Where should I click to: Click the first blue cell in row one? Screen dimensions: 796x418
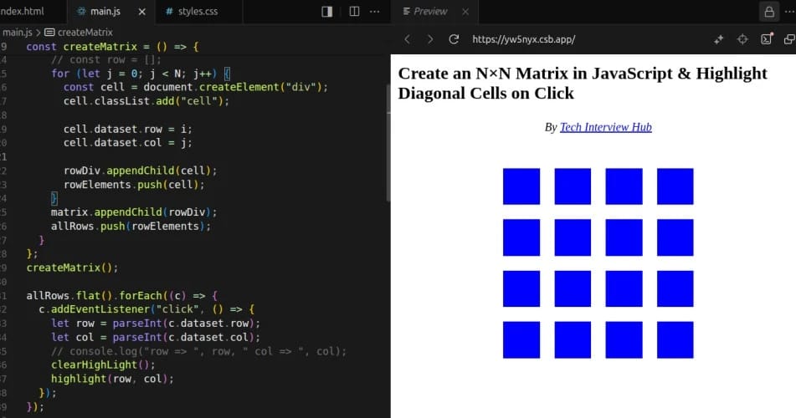(521, 186)
